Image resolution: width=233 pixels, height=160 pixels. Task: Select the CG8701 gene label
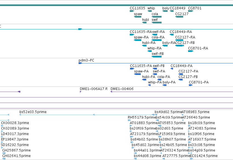pyautogui.click(x=195, y=8)
